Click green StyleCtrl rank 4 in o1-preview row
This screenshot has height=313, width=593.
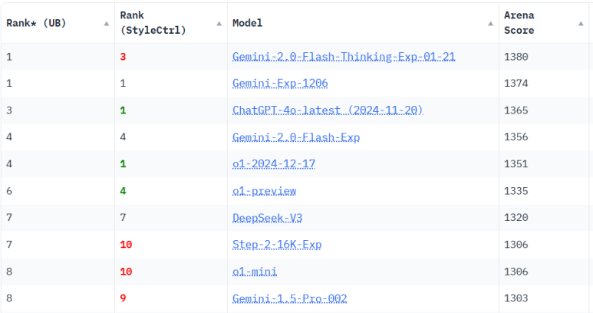[123, 191]
